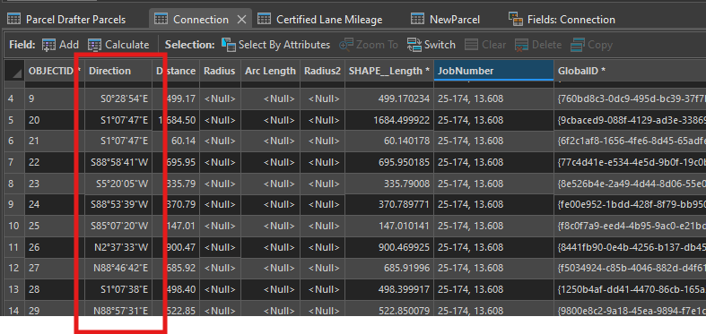
Task: Click the direction cell S88°53'39"W
Action: [x=118, y=204]
